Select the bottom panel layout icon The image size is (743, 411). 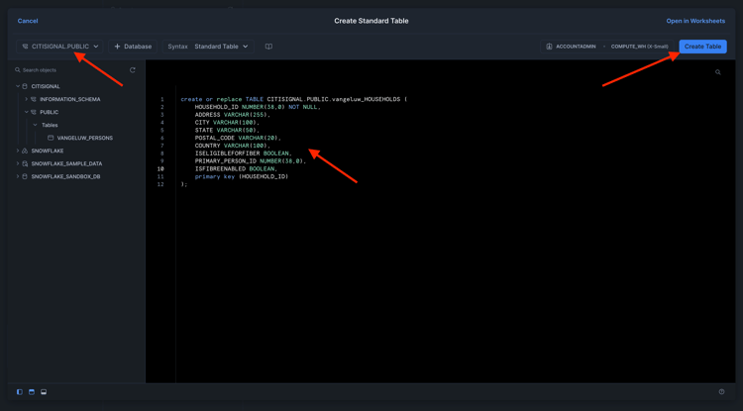pos(44,392)
